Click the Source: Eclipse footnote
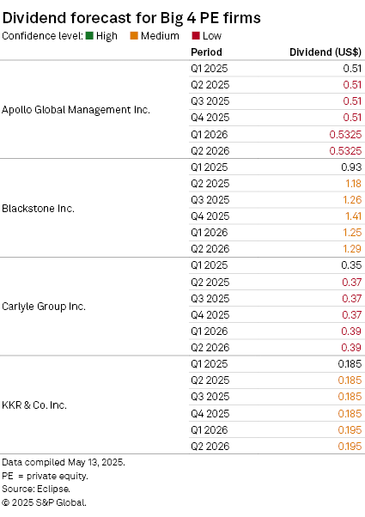Screen dimensions: 365x517 click(36, 489)
